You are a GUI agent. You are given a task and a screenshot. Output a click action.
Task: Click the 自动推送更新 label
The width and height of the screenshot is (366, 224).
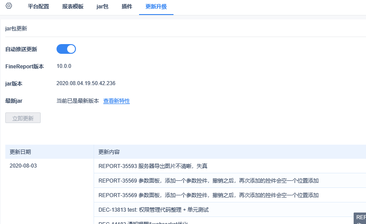pos(21,49)
